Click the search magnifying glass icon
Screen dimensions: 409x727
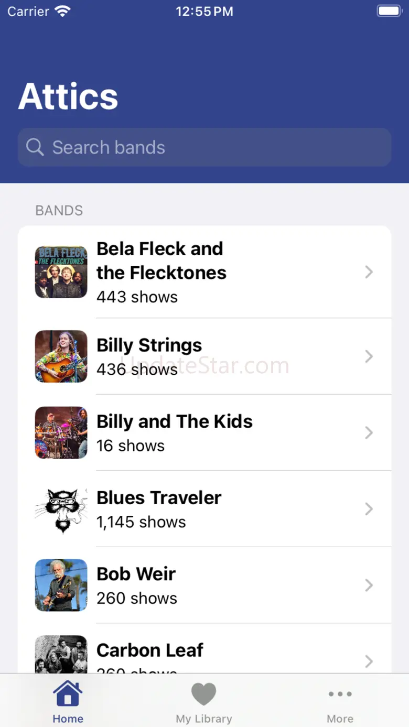[35, 147]
